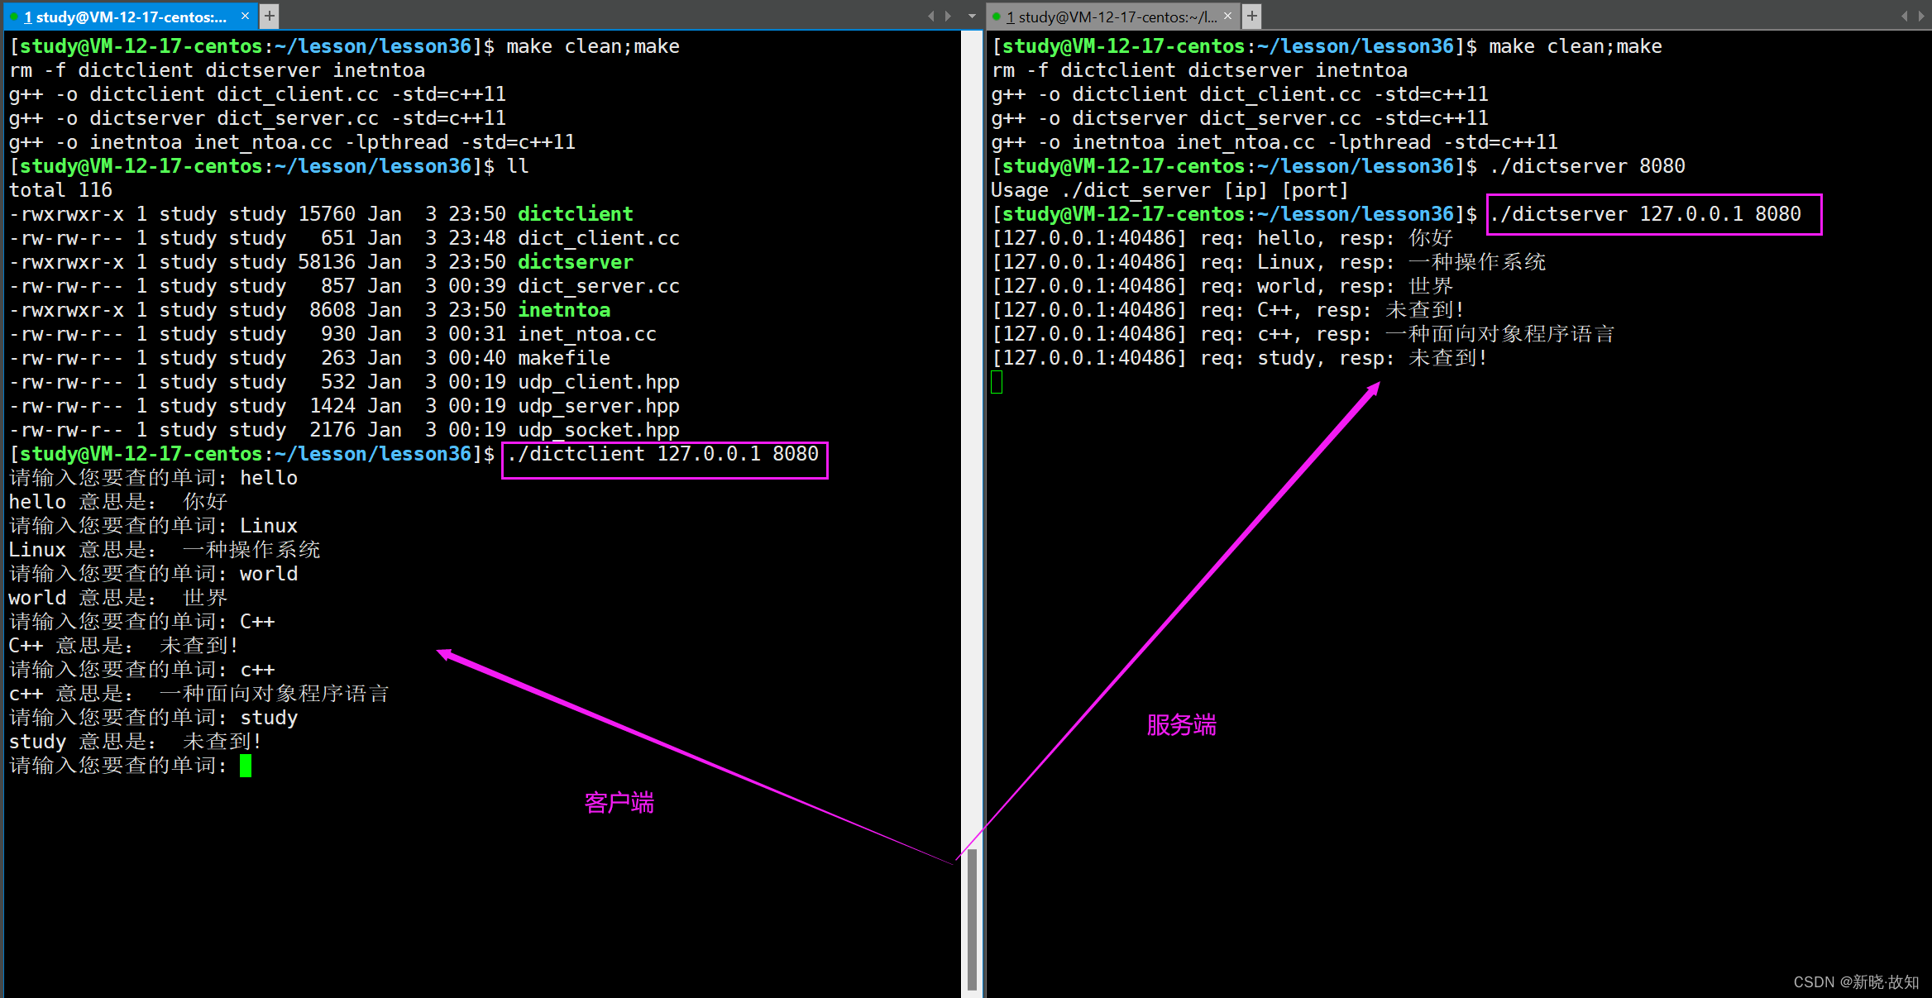1932x998 pixels.
Task: Select the left session tab study@VM-12-17-centos
Action: tap(130, 17)
